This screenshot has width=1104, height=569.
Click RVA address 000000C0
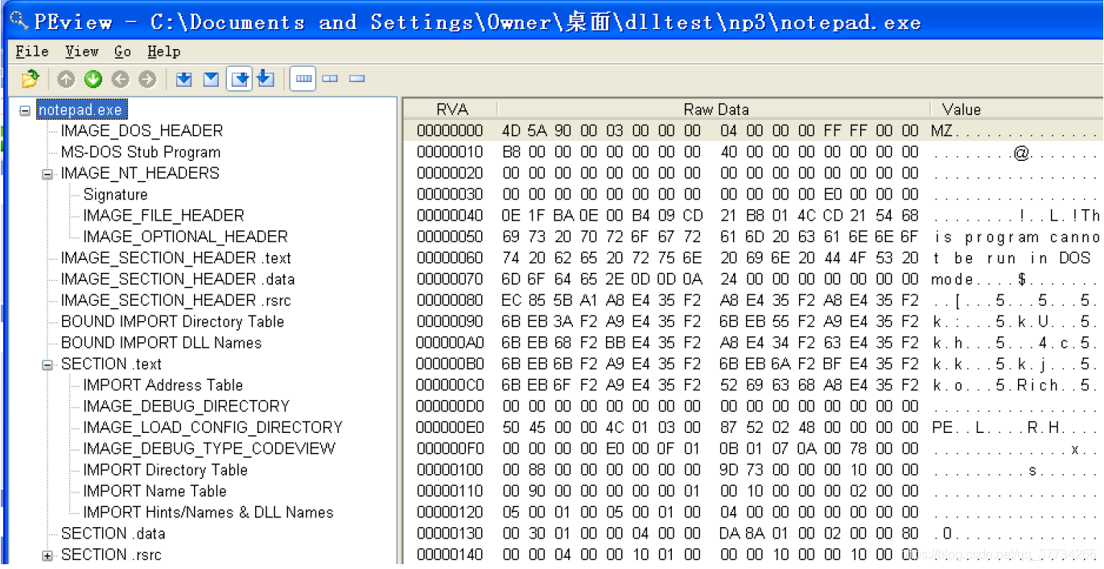click(x=450, y=386)
